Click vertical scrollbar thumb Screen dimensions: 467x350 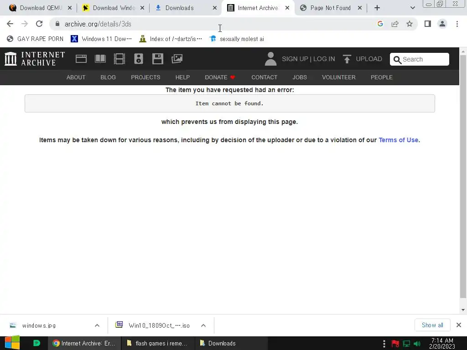tap(463, 176)
